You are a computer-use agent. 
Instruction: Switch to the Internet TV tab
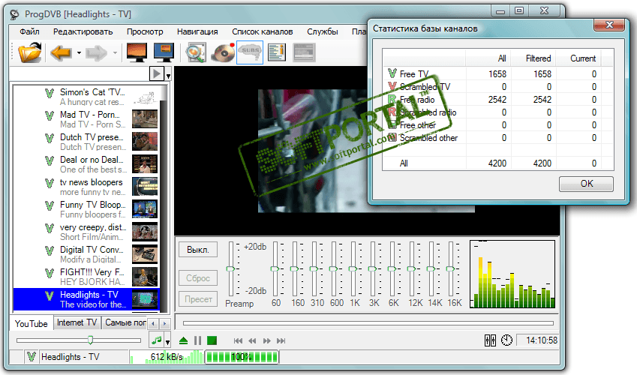(x=77, y=322)
